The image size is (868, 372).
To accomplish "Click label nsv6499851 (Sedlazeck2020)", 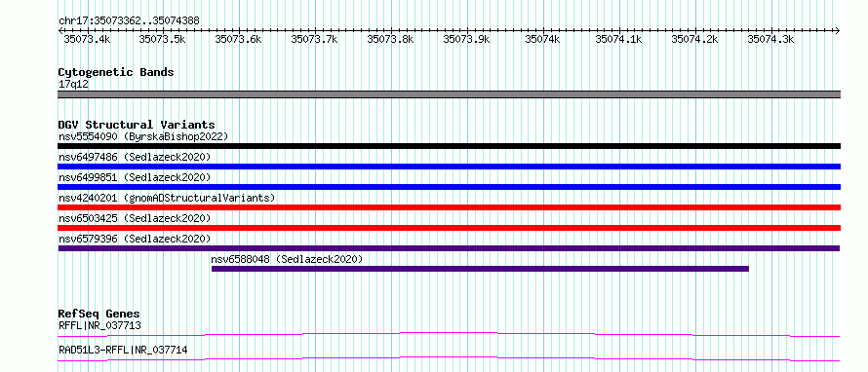I will [135, 177].
